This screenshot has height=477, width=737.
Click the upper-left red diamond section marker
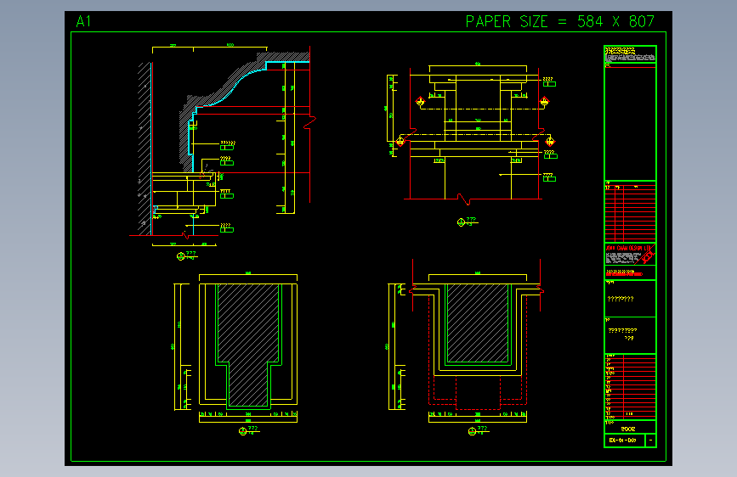point(420,101)
